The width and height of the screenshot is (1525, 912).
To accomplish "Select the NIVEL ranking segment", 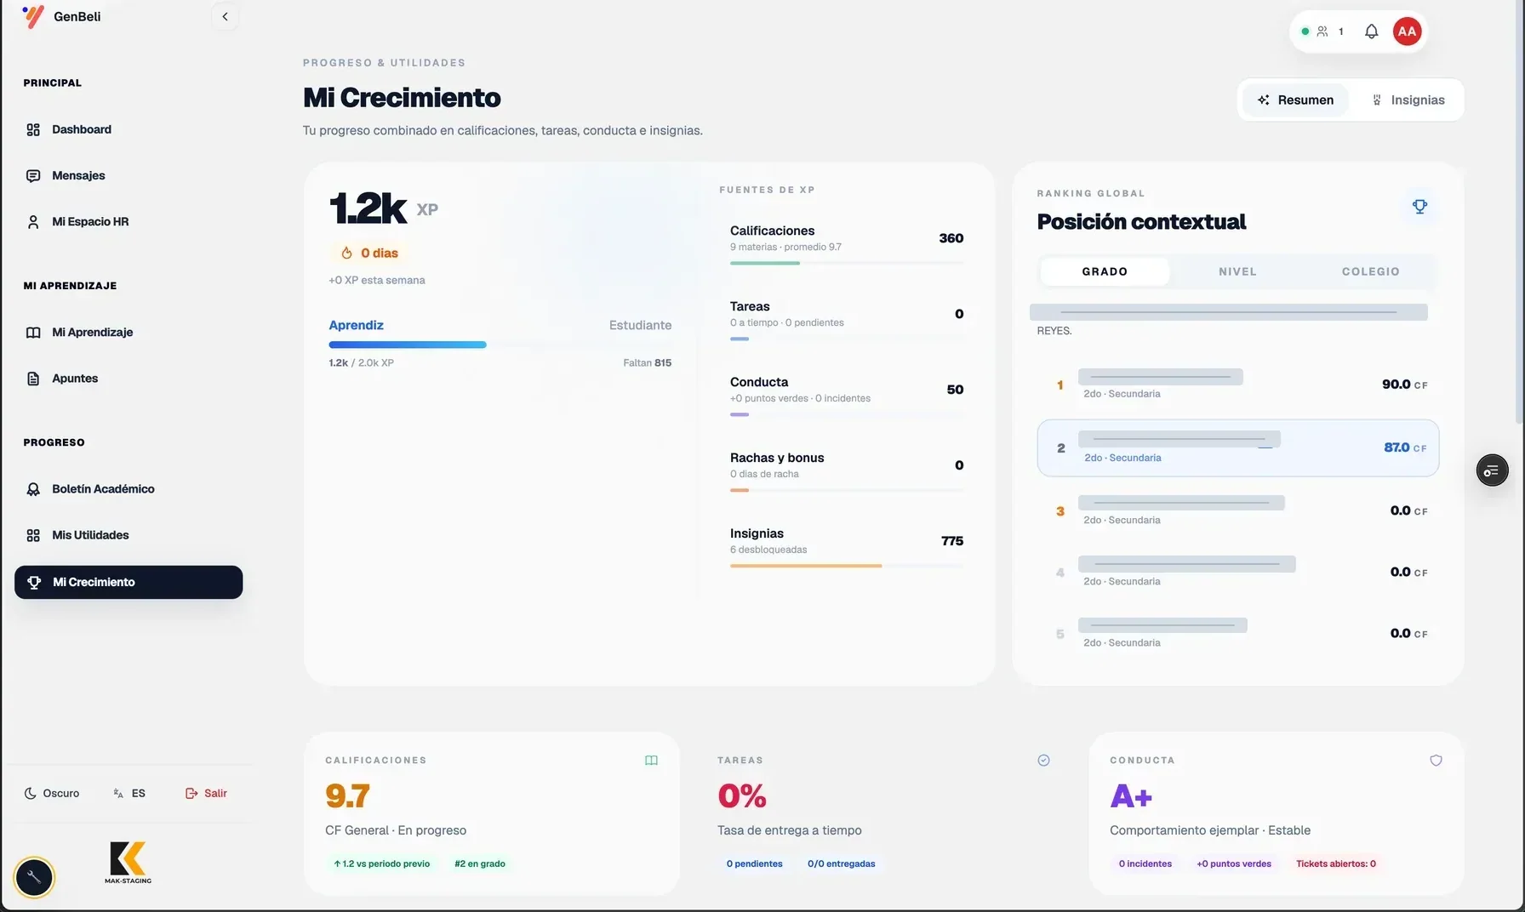I will point(1237,271).
